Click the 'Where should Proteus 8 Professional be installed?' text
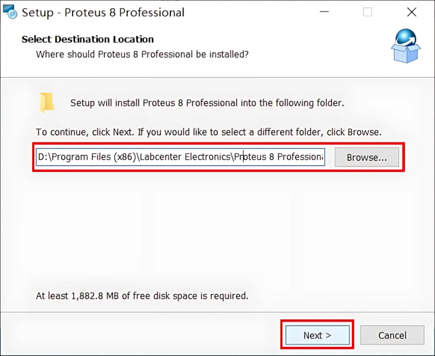 pos(142,54)
